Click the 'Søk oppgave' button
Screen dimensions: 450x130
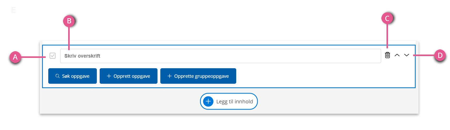(73, 76)
